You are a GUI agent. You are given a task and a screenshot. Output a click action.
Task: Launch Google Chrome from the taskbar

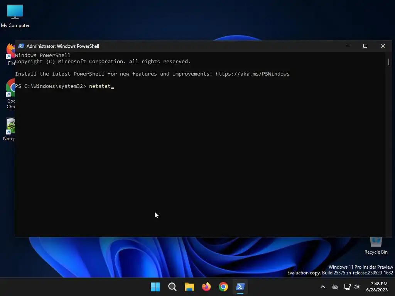223,287
